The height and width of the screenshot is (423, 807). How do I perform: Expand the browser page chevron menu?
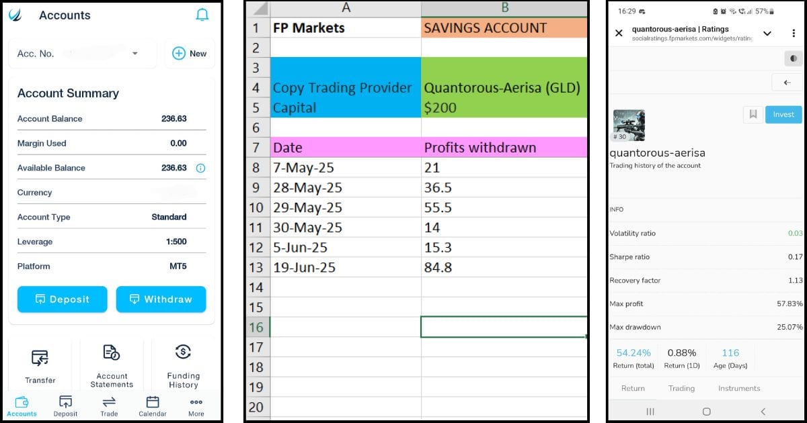point(767,33)
